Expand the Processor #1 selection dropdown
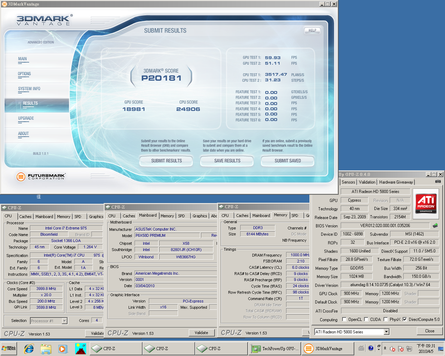The width and height of the screenshot is (445, 356). pos(64,321)
